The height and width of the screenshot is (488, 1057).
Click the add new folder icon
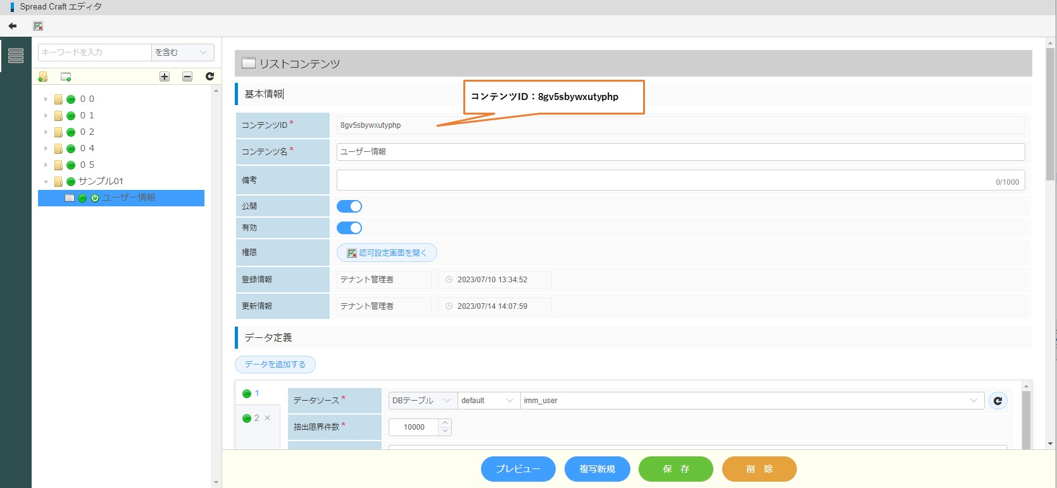click(x=43, y=77)
